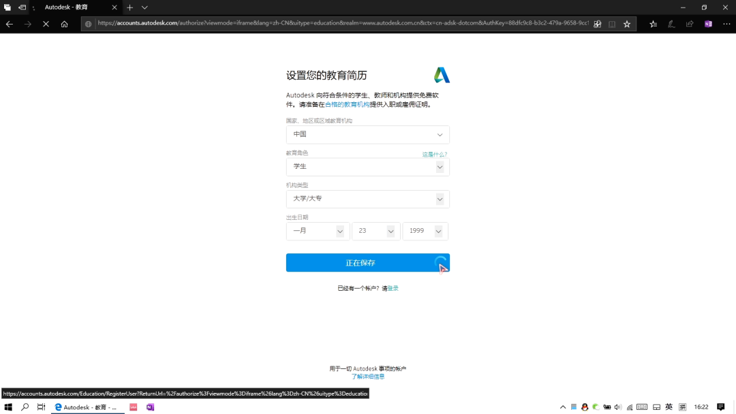The width and height of the screenshot is (736, 414).
Task: Click the Autodesk logo
Action: point(441,75)
